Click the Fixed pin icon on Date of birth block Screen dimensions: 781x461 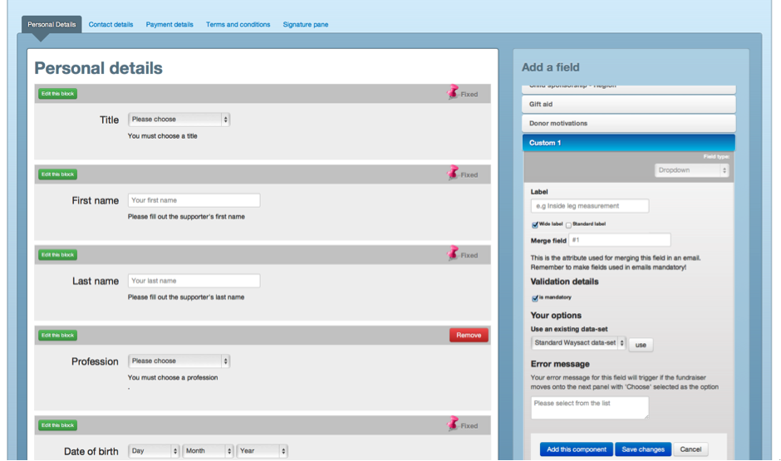[x=453, y=424]
